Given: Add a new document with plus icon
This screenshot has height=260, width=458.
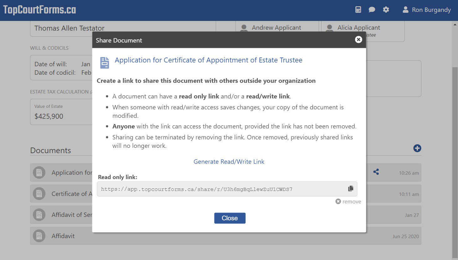Looking at the screenshot, I should (417, 148).
